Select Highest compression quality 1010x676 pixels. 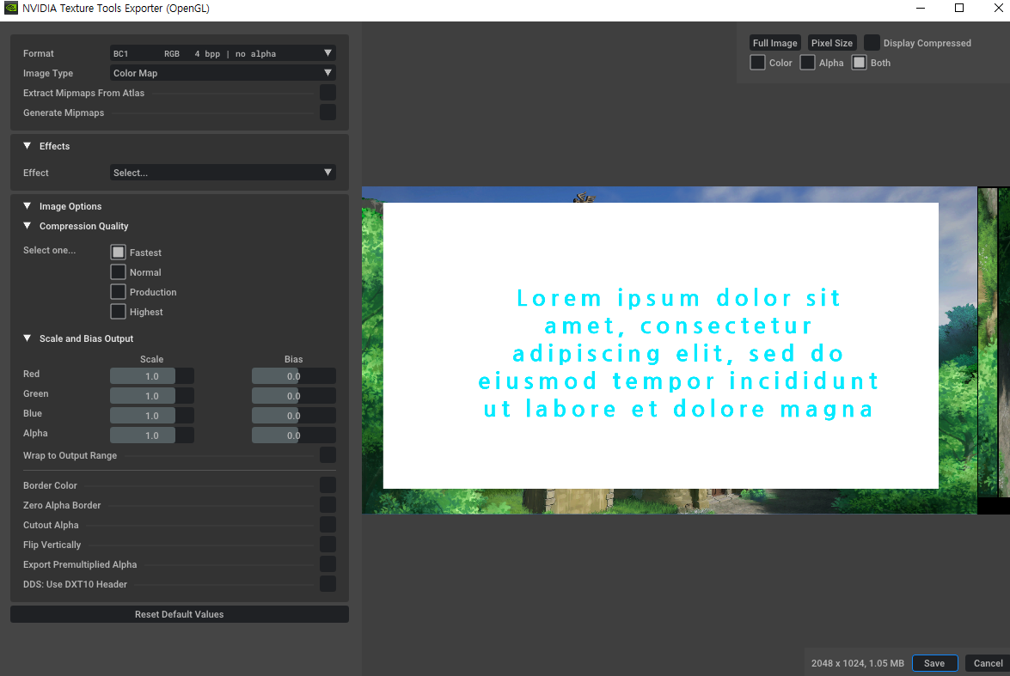(118, 312)
